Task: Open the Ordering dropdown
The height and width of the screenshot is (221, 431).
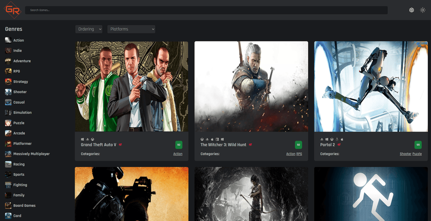Action: [89, 29]
